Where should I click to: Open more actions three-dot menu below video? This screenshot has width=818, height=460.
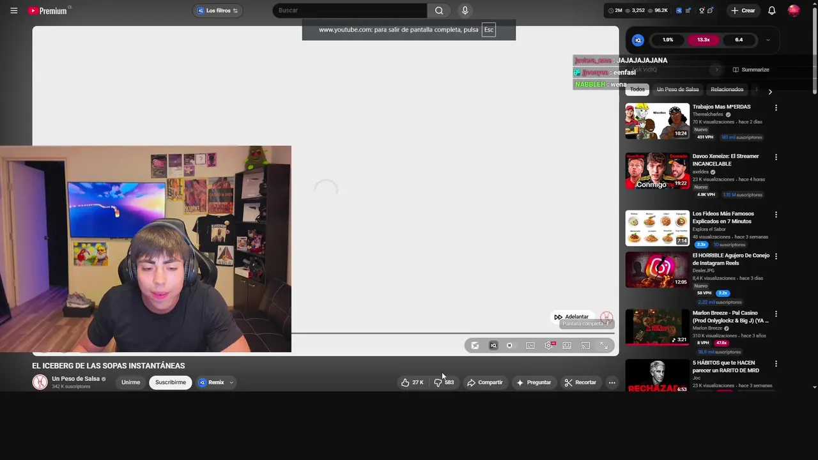(612, 383)
